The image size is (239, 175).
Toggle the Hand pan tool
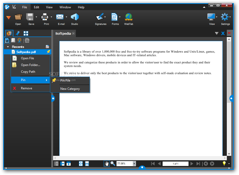106,164
